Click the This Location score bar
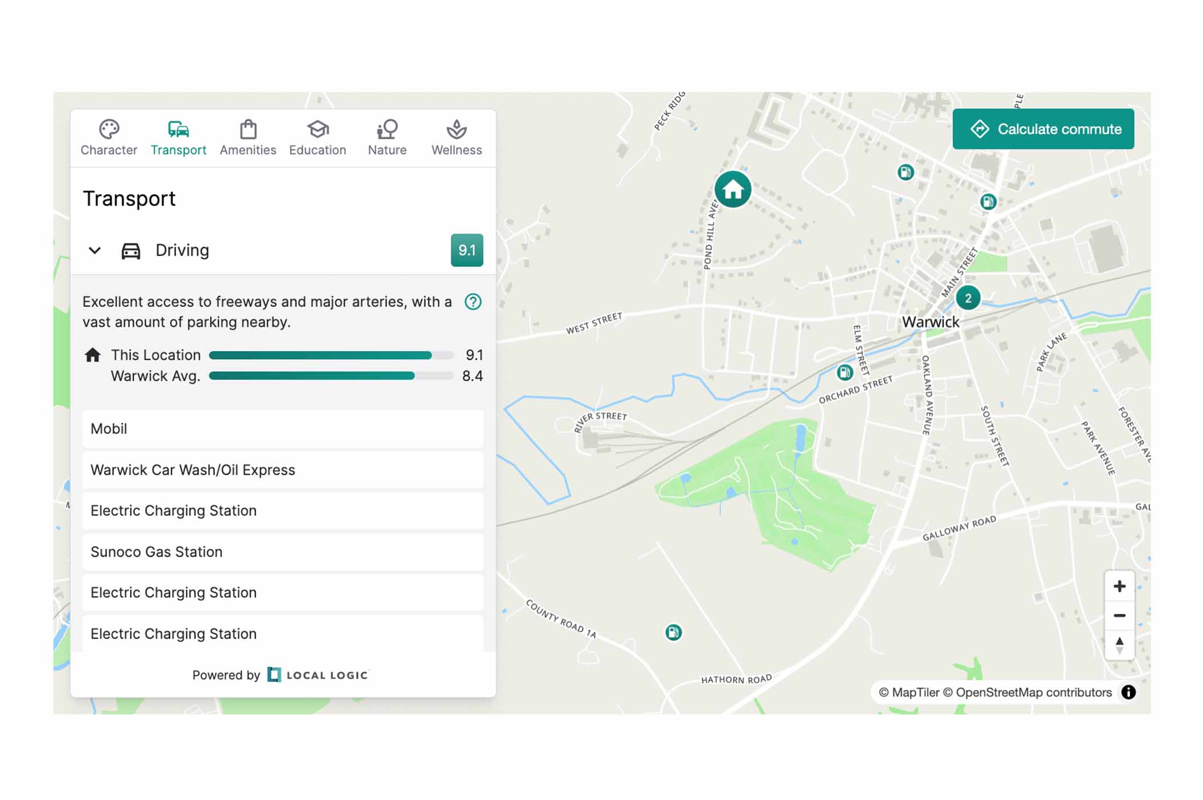 click(331, 355)
